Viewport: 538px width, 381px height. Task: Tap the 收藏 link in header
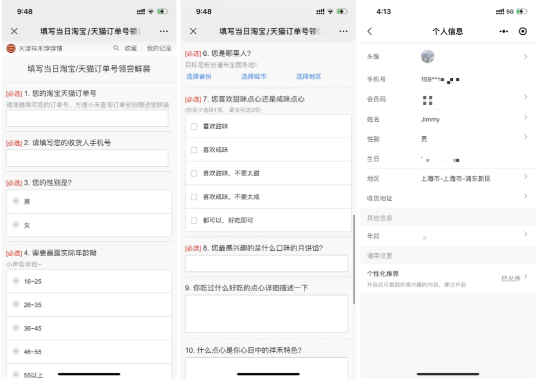click(131, 48)
